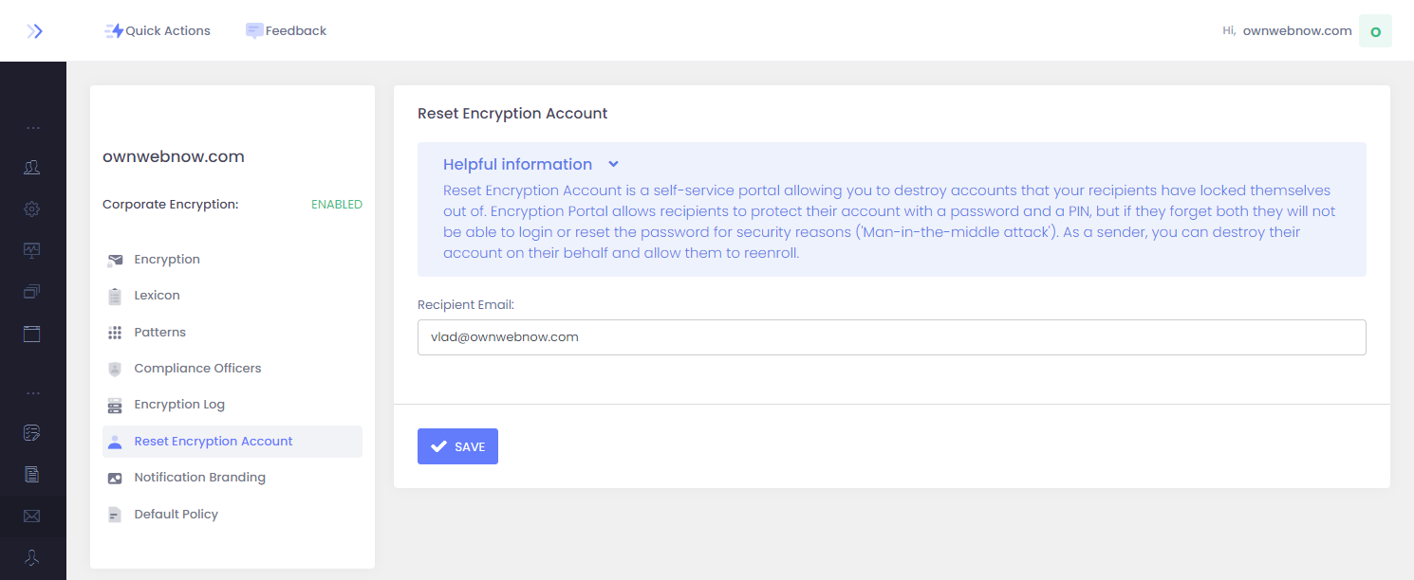Click the pen signature icon in the sidebar
The width and height of the screenshot is (1414, 580).
32,432
